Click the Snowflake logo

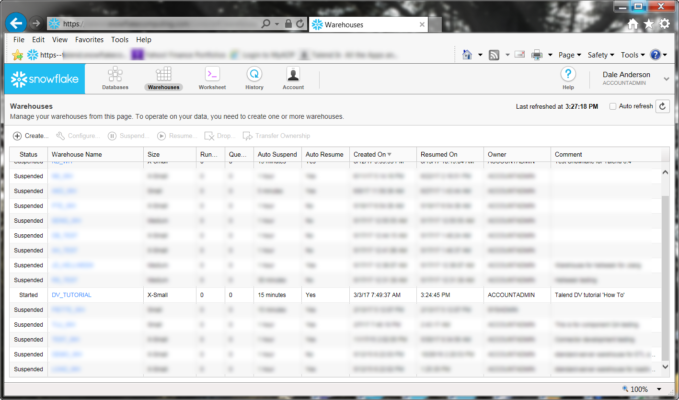point(45,79)
